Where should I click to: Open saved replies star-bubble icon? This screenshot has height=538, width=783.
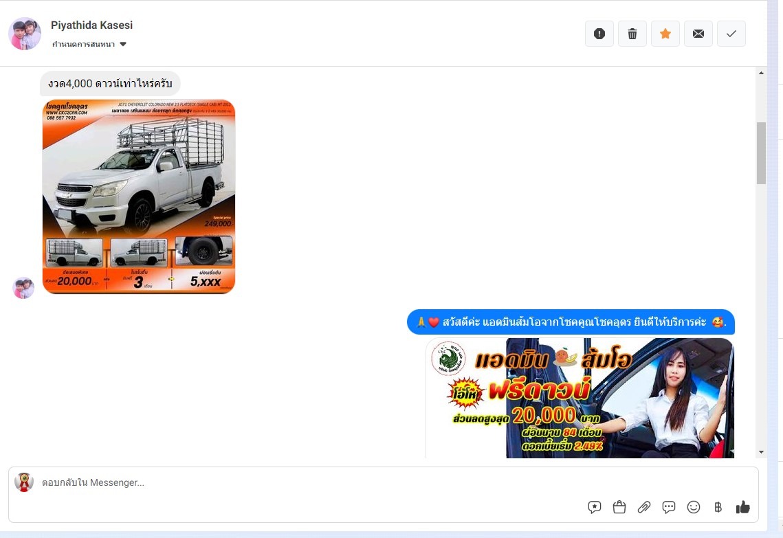[x=594, y=508]
